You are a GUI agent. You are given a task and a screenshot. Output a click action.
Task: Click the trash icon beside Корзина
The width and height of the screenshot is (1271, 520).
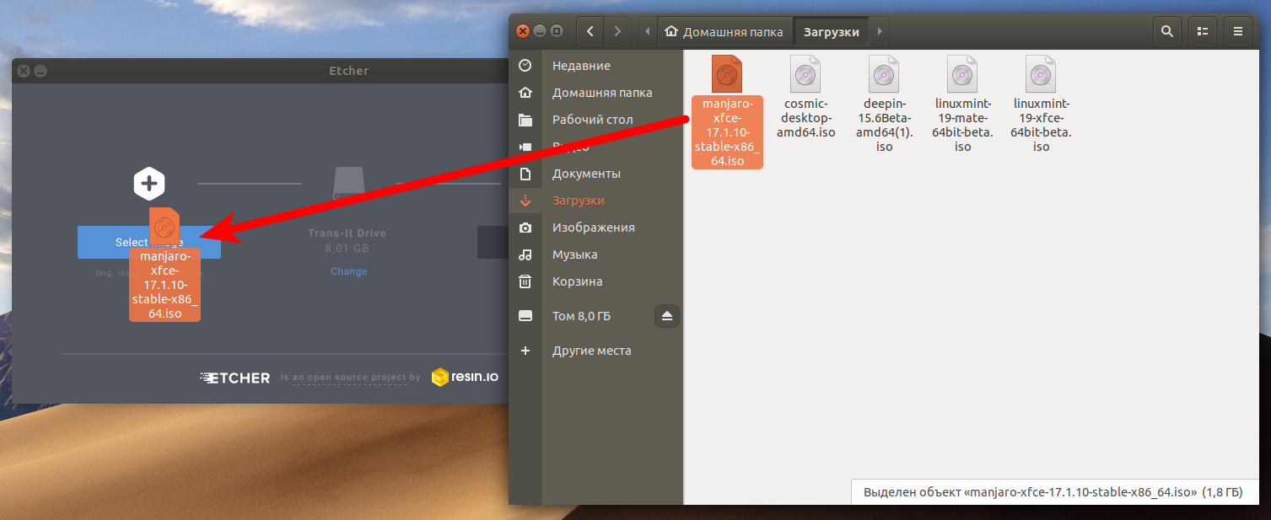525,281
